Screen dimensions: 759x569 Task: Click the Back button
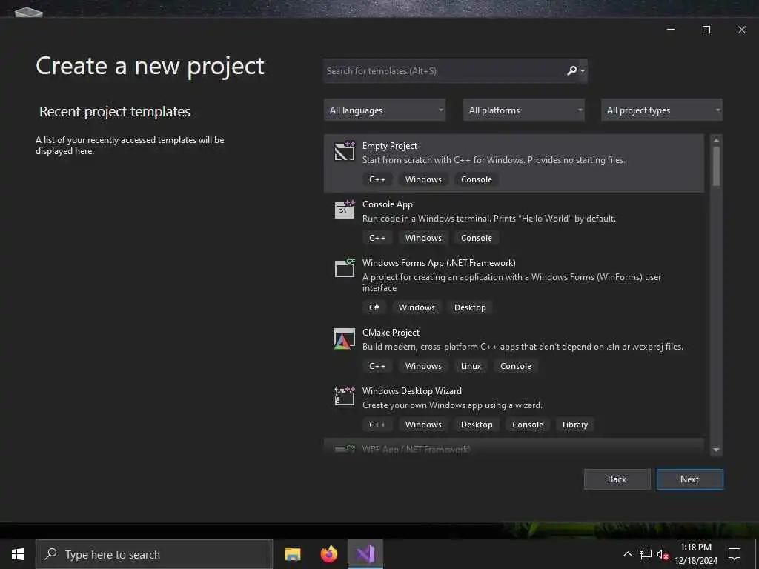[617, 479]
